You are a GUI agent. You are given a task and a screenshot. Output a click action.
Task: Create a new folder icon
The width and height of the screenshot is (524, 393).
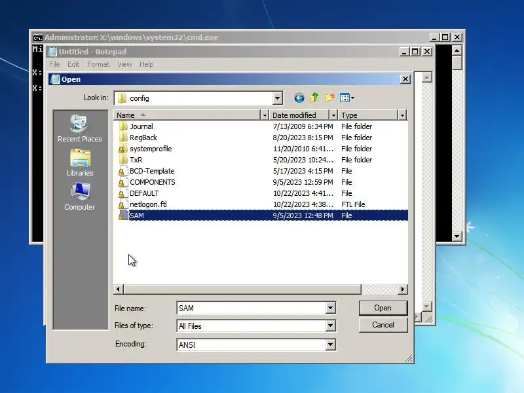point(329,98)
